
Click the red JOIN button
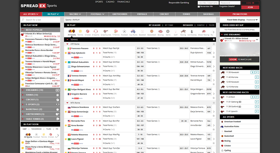pos(250,7)
